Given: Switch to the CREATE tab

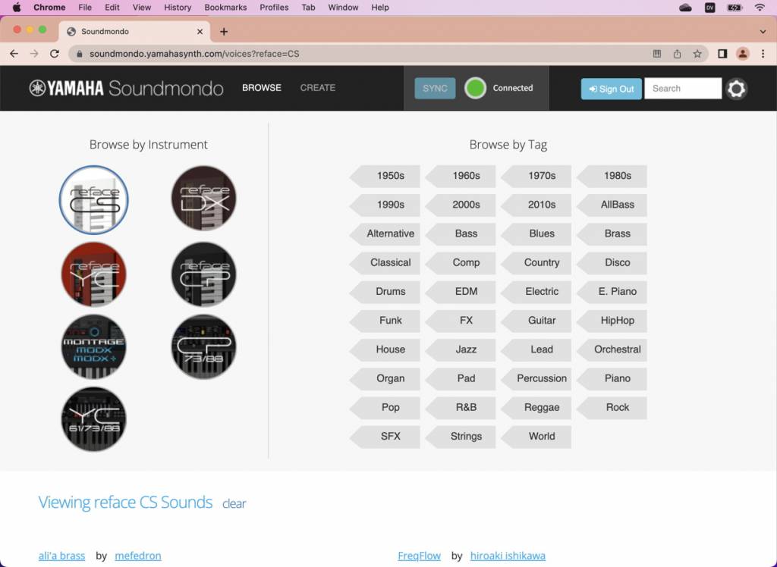Looking at the screenshot, I should (x=317, y=88).
